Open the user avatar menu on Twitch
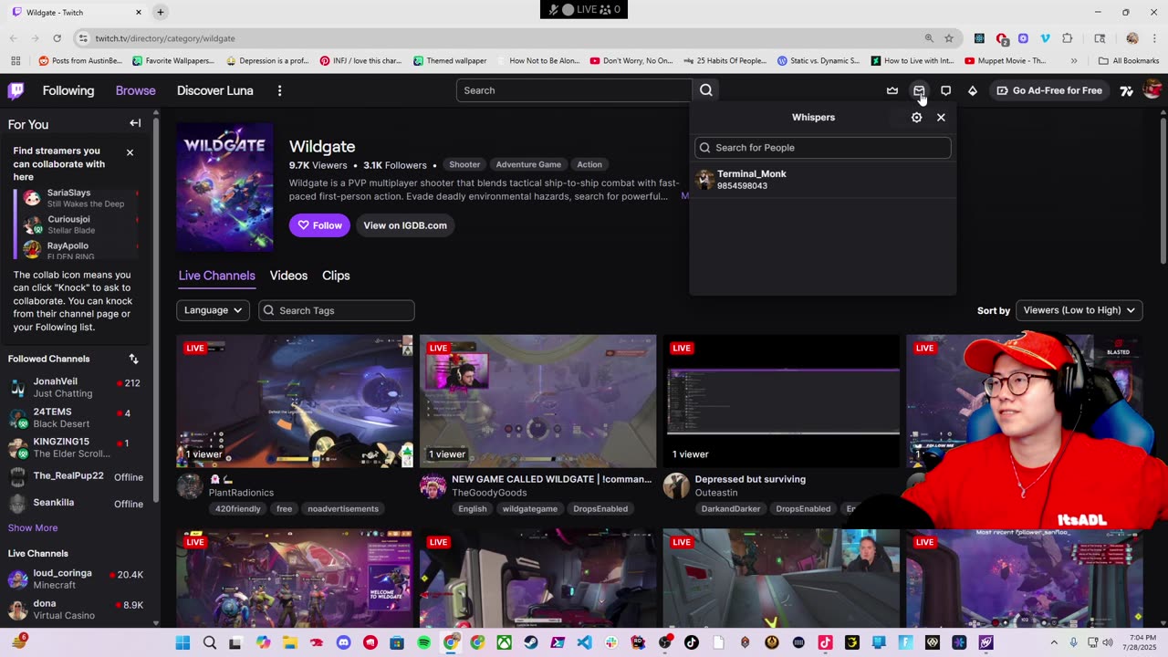Viewport: 1168px width, 657px height. [1152, 90]
